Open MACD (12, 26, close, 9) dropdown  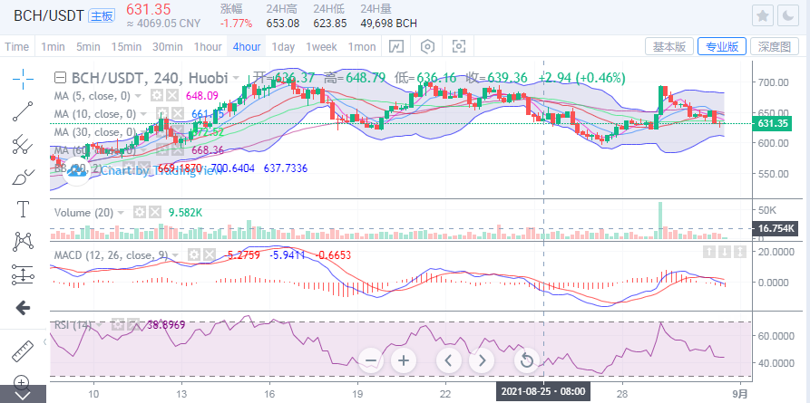pos(175,255)
